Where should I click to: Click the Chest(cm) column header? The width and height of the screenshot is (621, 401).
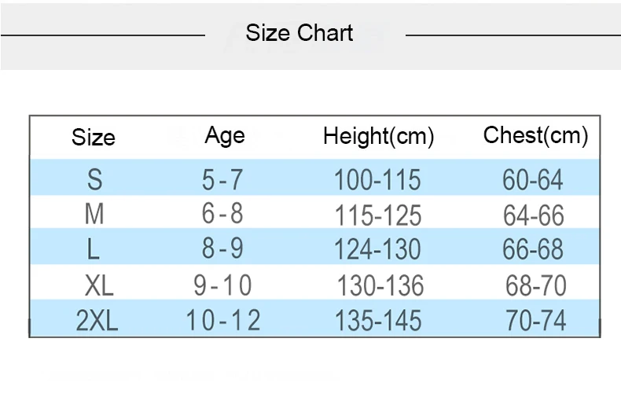click(x=535, y=136)
